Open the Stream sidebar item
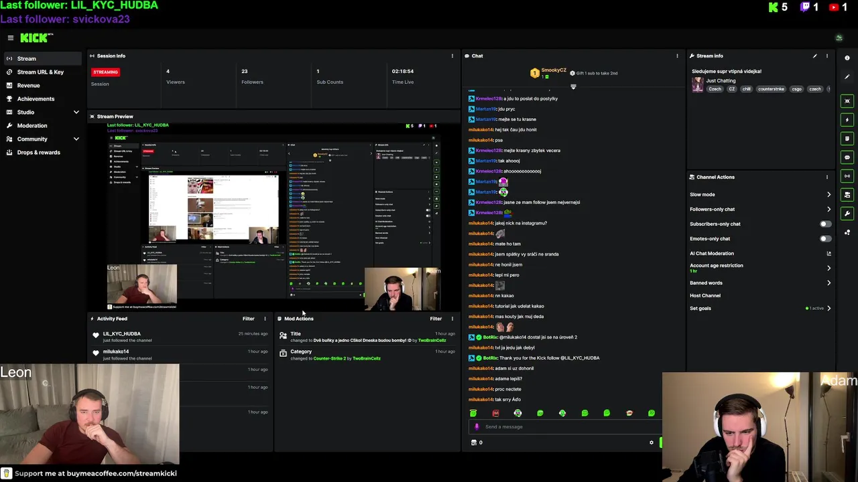Viewport: 858px width, 482px height. [43, 58]
